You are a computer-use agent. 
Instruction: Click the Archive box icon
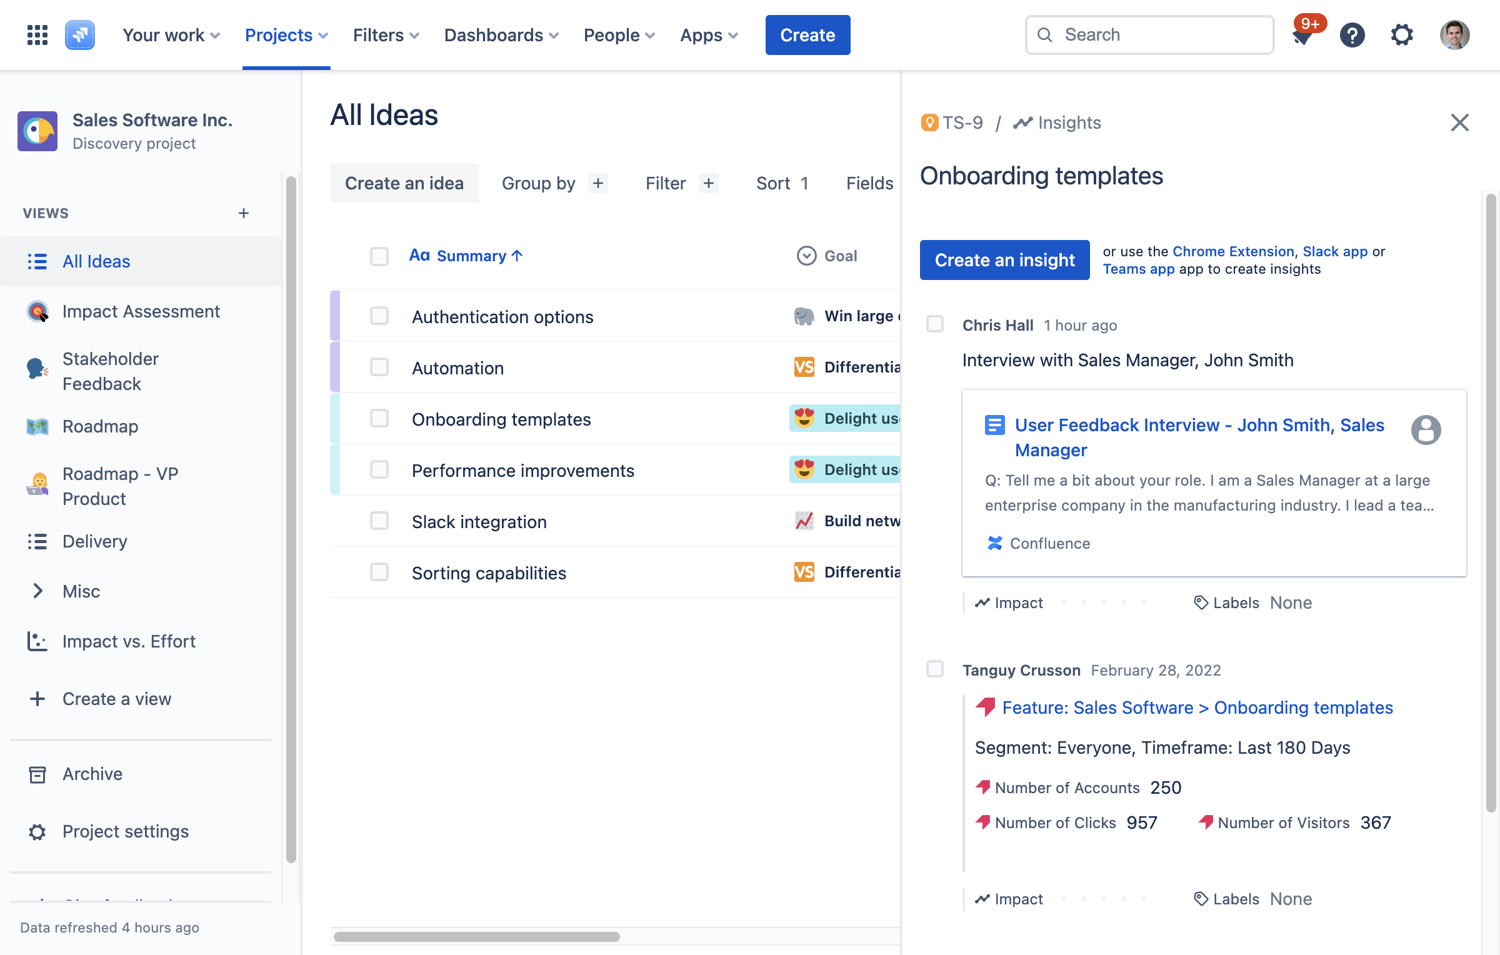tap(37, 774)
